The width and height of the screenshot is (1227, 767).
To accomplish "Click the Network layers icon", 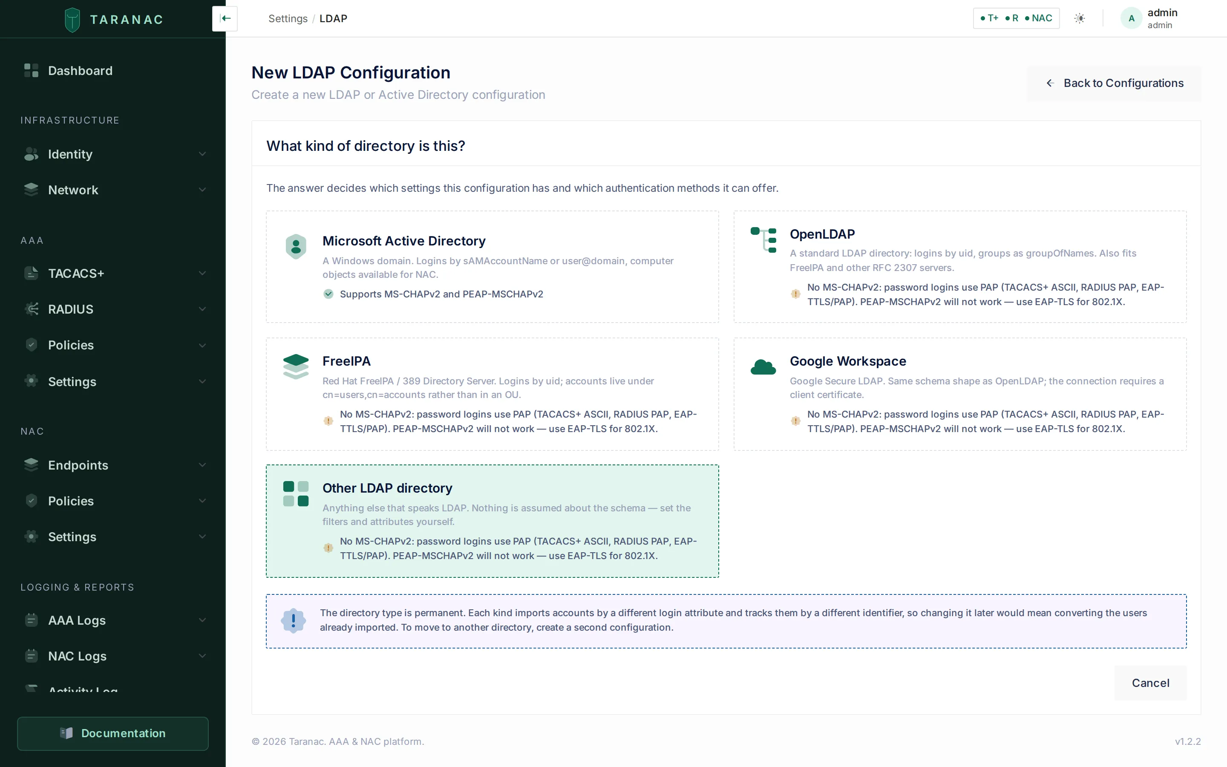I will point(32,190).
